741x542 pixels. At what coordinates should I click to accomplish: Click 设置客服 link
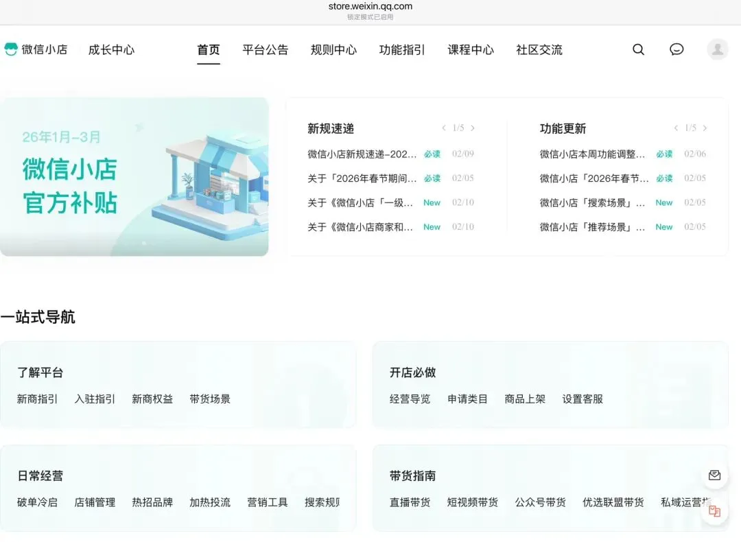(x=583, y=399)
